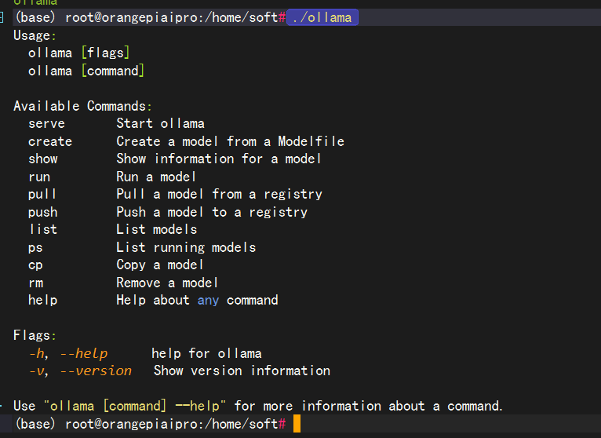The width and height of the screenshot is (601, 438).
Task: Click the 'help' command name
Action: pyautogui.click(x=43, y=300)
